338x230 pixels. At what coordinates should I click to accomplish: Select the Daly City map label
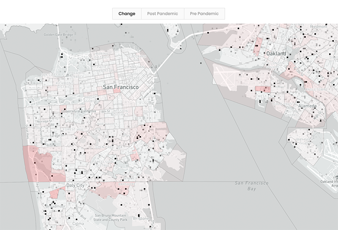pos(75,186)
